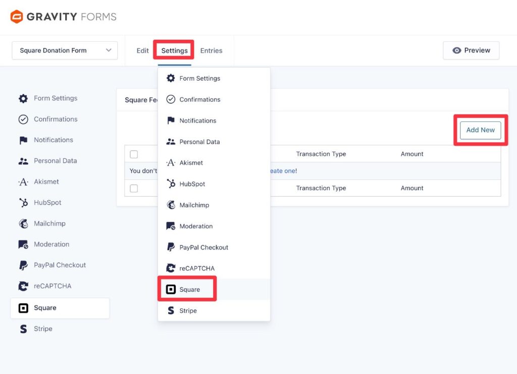Click Square icon in dropdown menu
517x374 pixels.
coord(171,289)
